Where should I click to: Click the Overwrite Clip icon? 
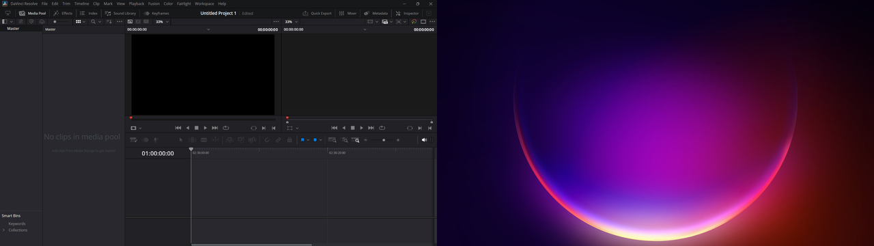coord(241,139)
